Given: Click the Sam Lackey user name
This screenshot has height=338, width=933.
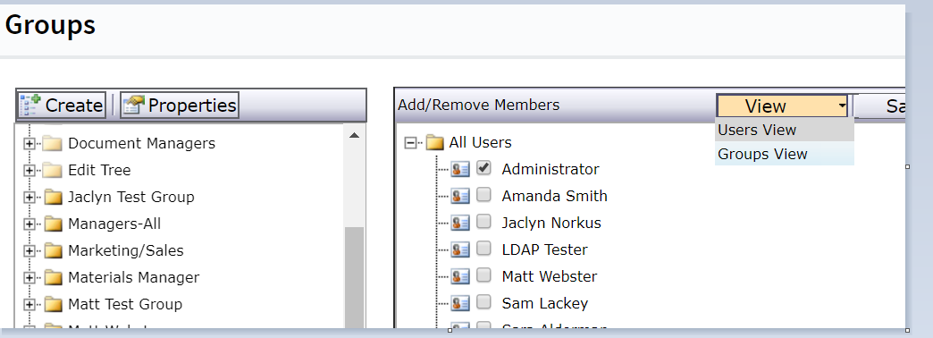Looking at the screenshot, I should 545,303.
